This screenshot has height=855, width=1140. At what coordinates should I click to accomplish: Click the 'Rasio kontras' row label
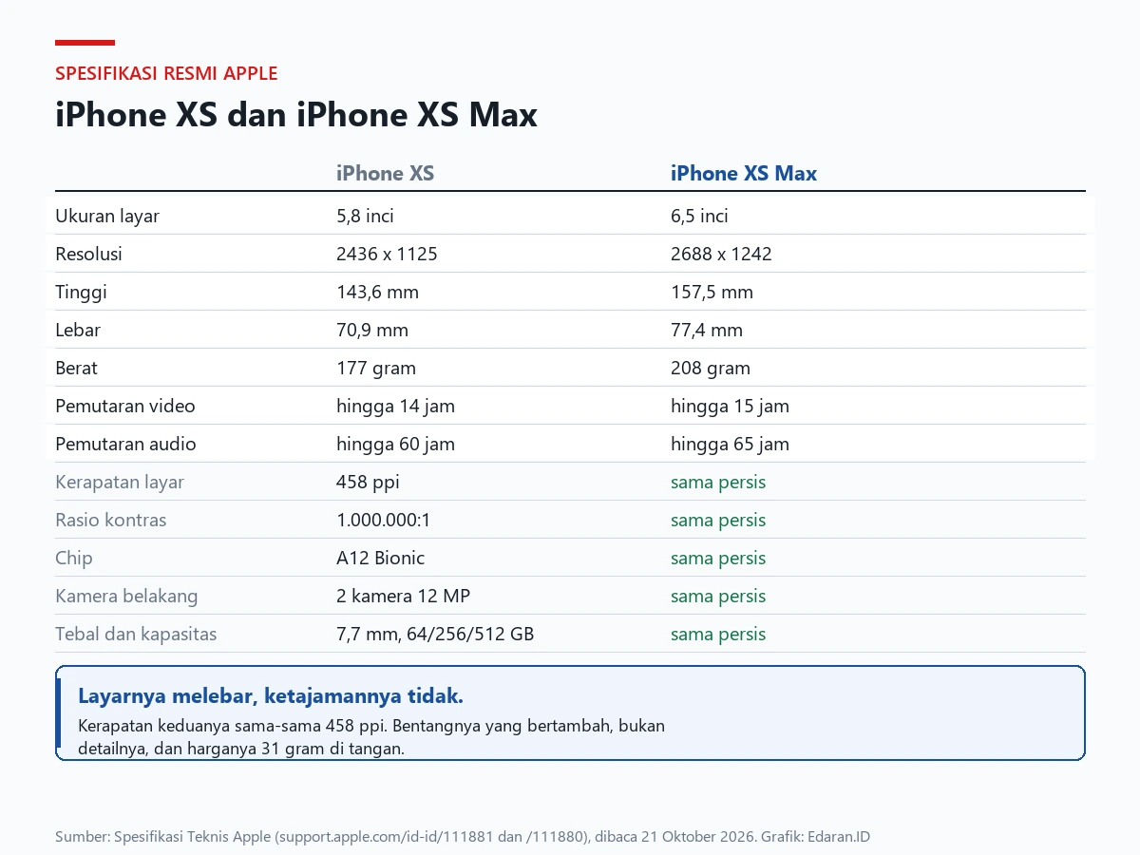click(110, 520)
